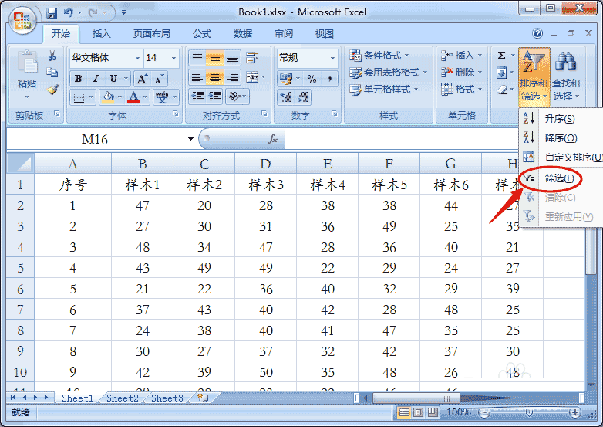The image size is (603, 427).
Task: Save the workbook via quick access
Action: pyautogui.click(x=52, y=12)
